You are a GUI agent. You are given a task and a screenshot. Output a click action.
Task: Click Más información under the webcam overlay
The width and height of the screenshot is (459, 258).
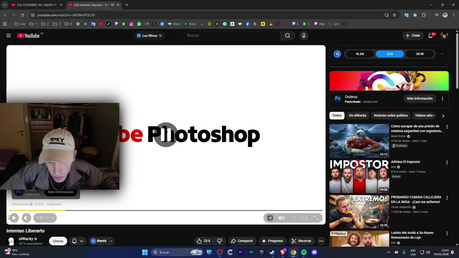(x=61, y=192)
